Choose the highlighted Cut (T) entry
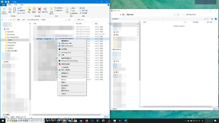The width and height of the screenshot is (219, 123). pyautogui.click(x=72, y=80)
